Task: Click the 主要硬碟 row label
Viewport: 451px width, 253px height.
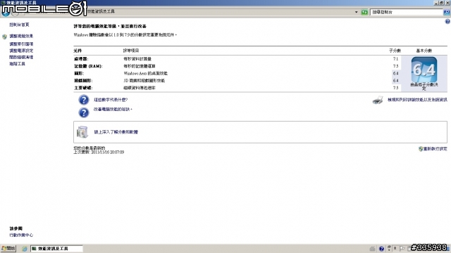Action: 83,88
